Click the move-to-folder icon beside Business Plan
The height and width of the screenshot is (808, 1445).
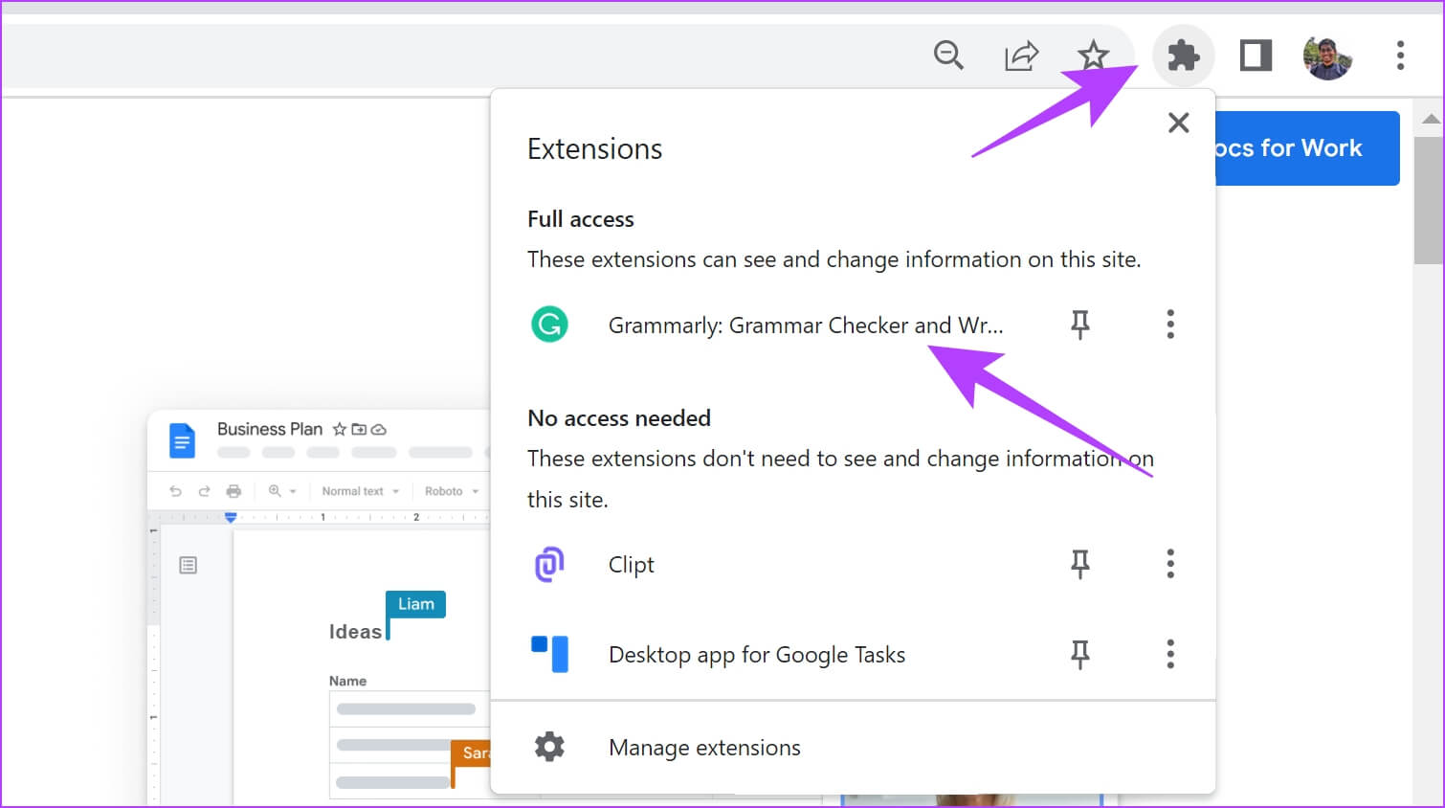pyautogui.click(x=359, y=430)
